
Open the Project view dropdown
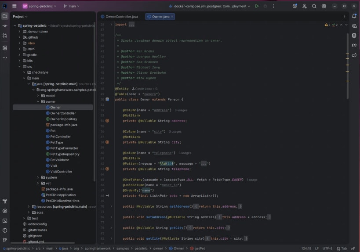(x=20, y=17)
